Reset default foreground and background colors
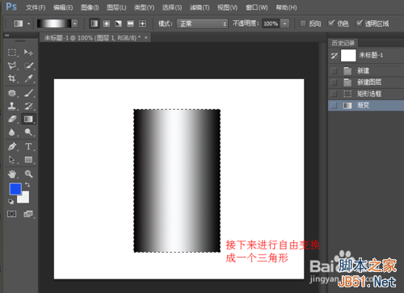404x293 pixels. point(11,201)
